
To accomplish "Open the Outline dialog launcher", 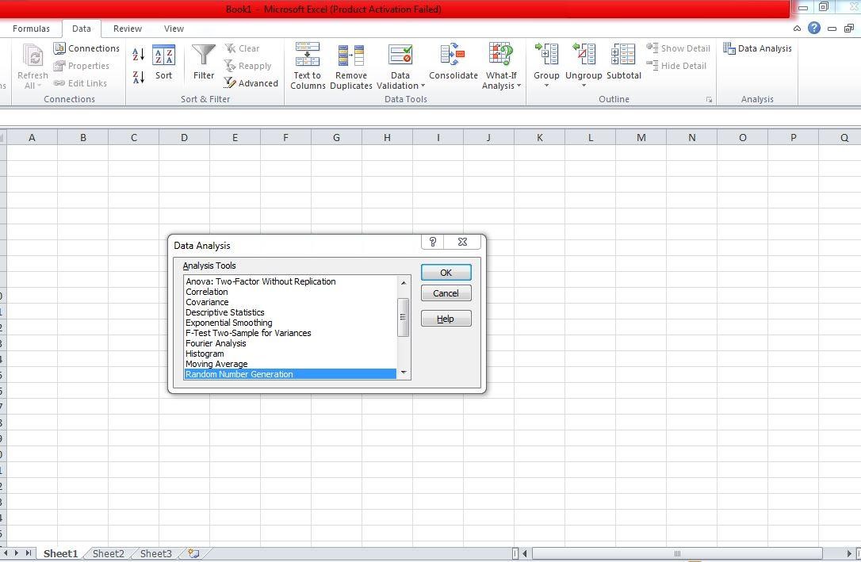I will click(709, 100).
